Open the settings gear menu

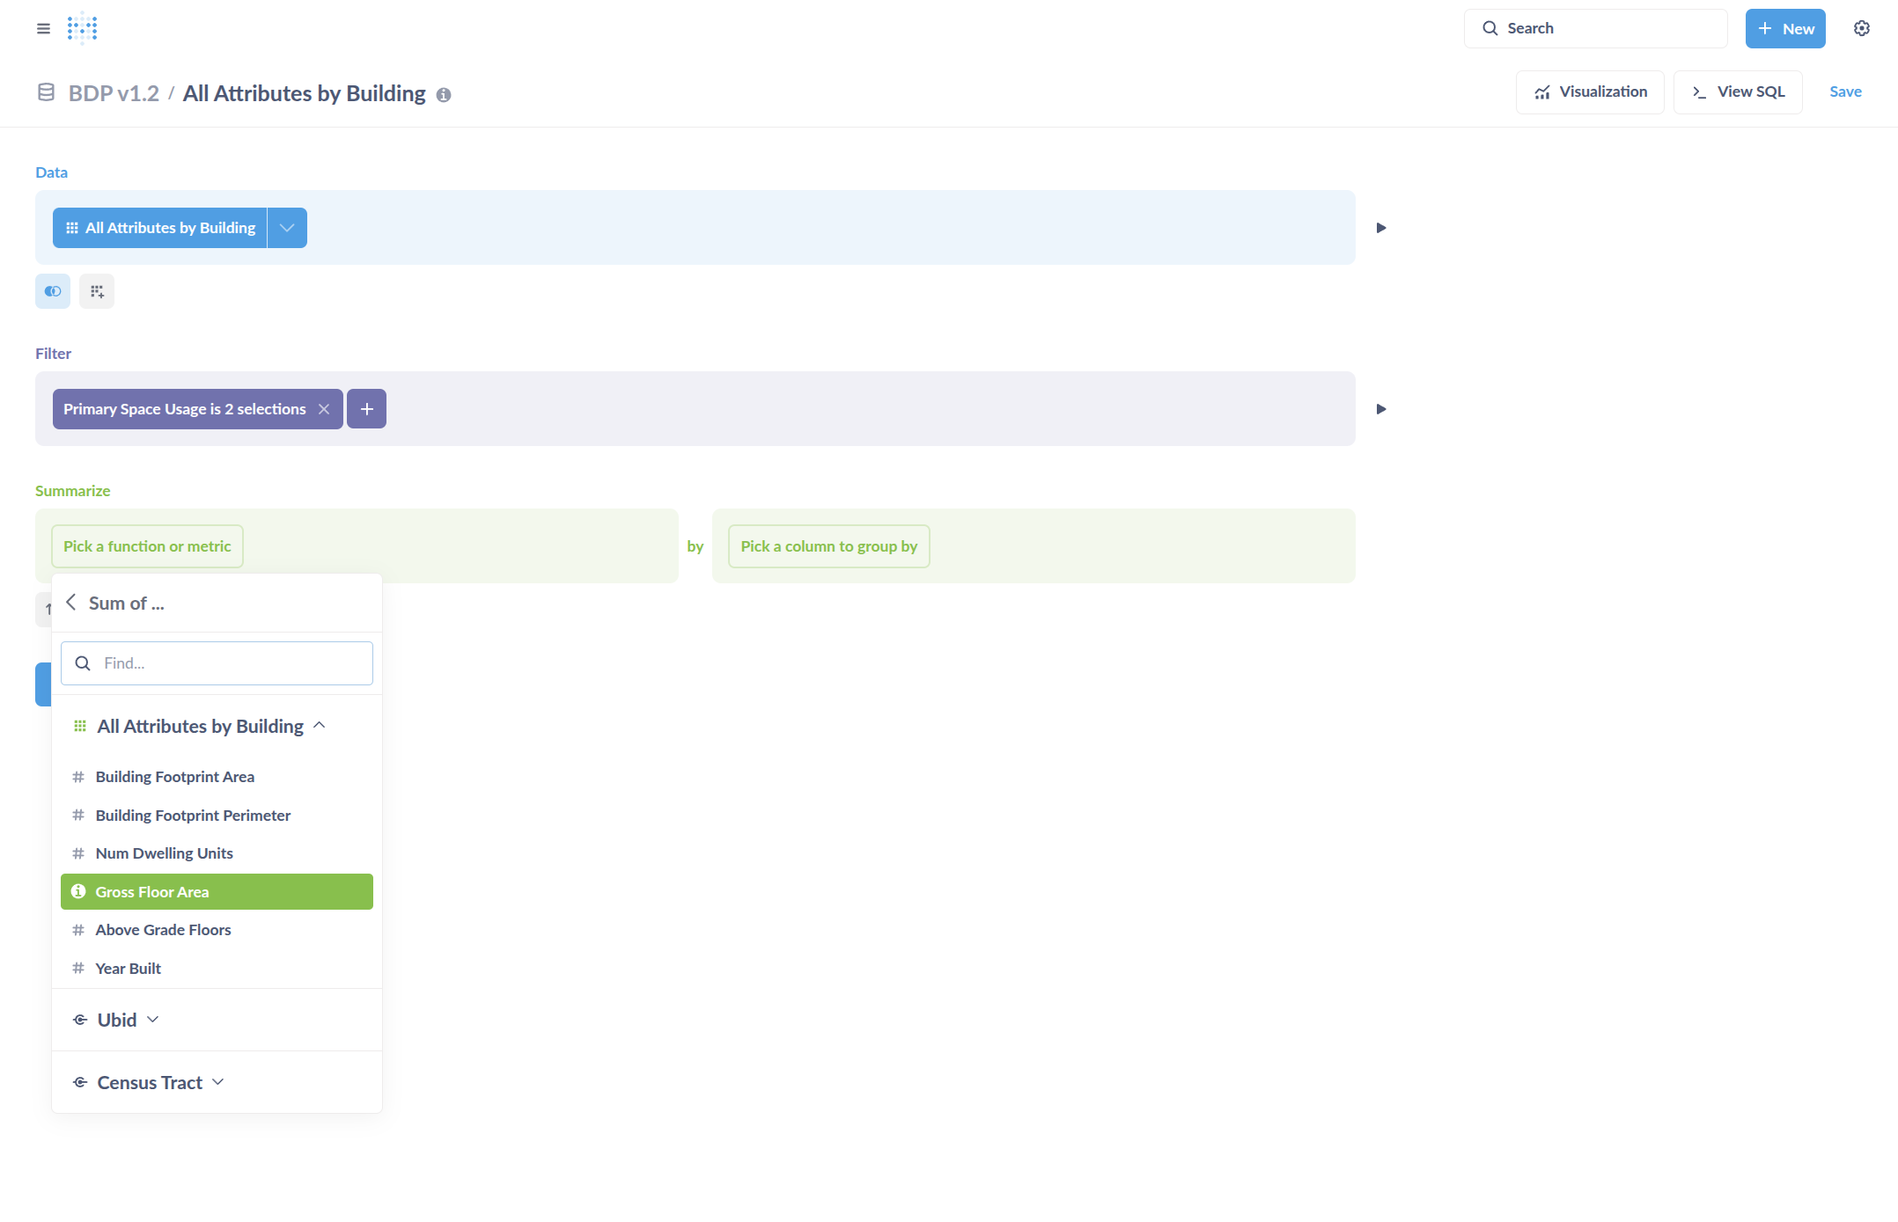click(1861, 28)
